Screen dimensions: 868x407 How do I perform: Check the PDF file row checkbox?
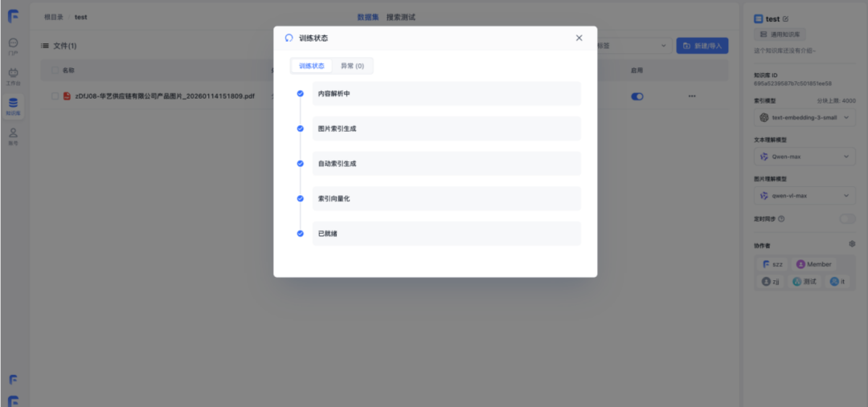point(55,96)
